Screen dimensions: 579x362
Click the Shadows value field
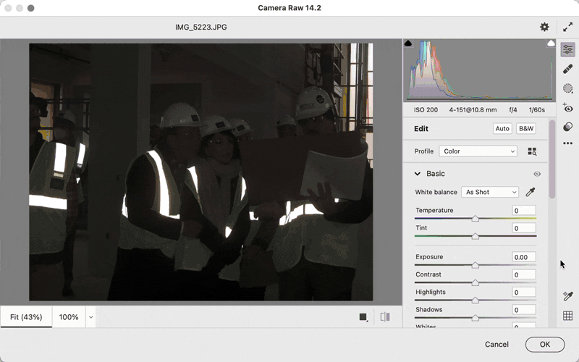524,310
